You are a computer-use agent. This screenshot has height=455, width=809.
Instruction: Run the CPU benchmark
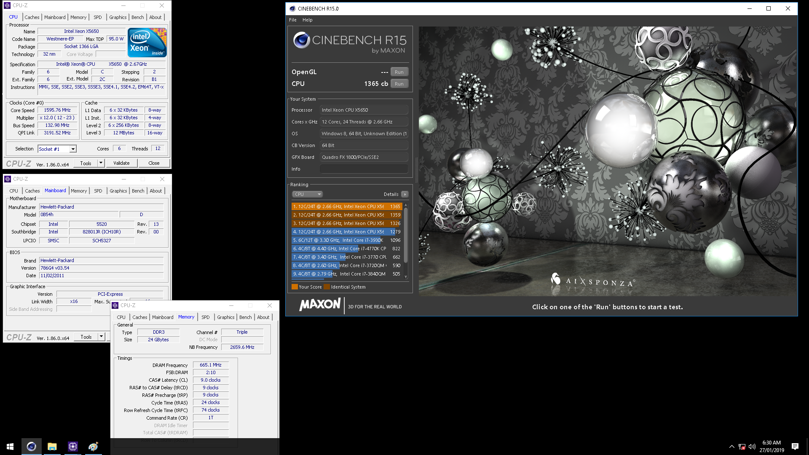pos(399,84)
